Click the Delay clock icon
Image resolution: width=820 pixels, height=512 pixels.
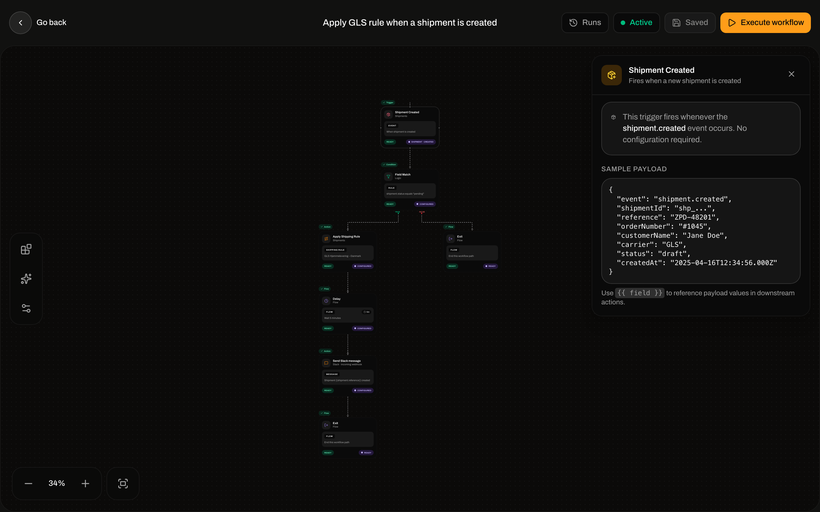[x=326, y=301]
